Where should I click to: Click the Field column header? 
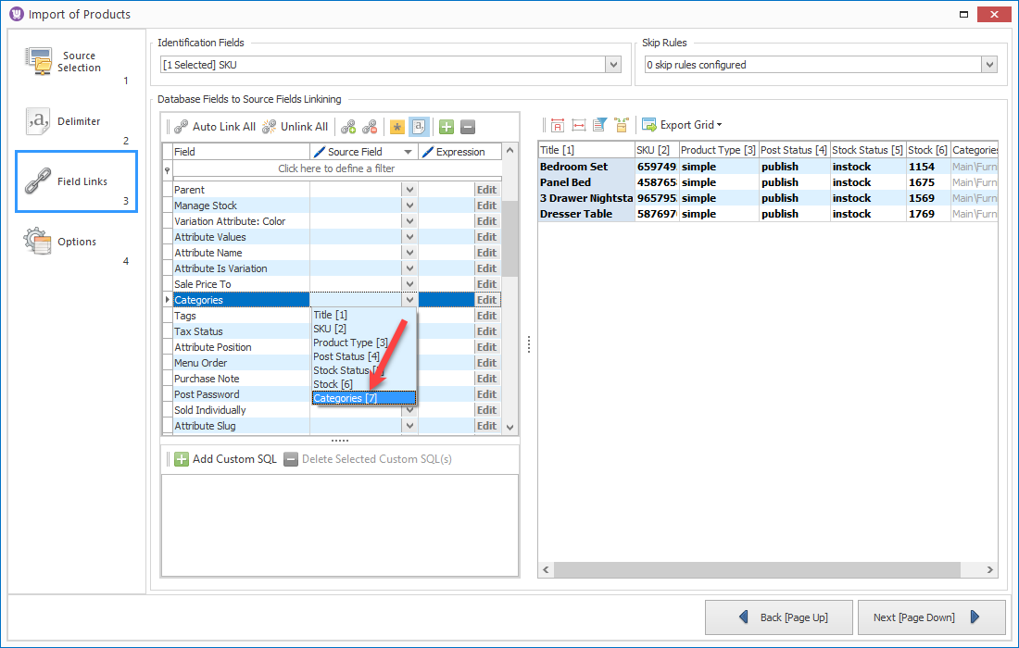[x=241, y=152]
